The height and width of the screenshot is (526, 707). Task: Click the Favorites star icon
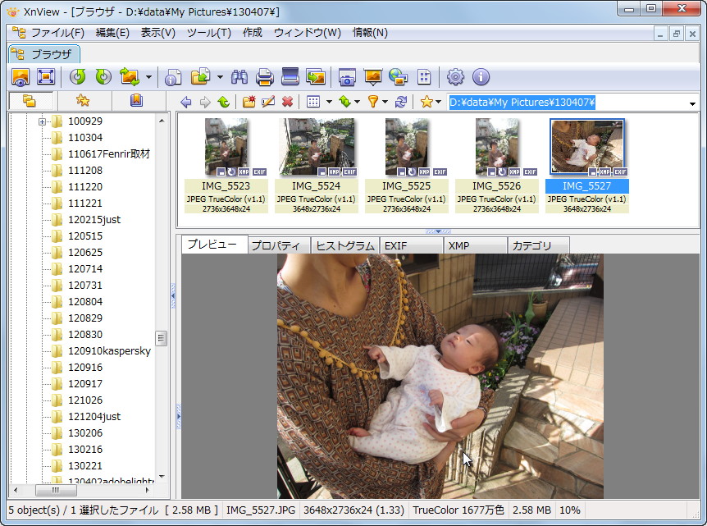426,102
